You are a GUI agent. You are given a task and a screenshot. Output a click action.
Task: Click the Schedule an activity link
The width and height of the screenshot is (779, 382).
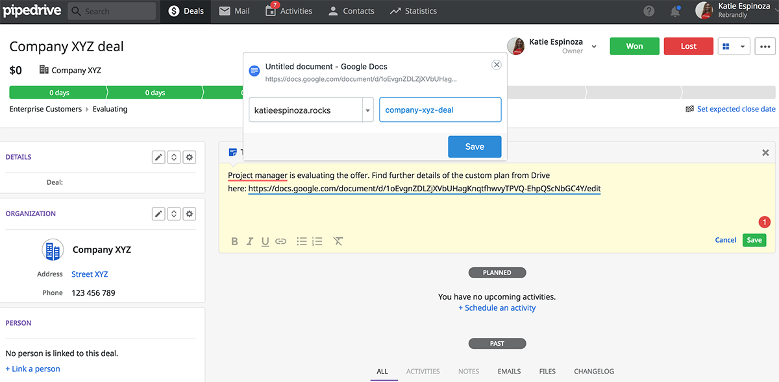click(x=497, y=307)
